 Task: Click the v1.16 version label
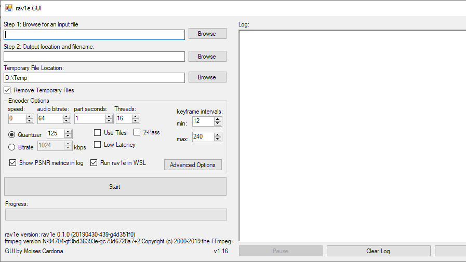point(221,251)
